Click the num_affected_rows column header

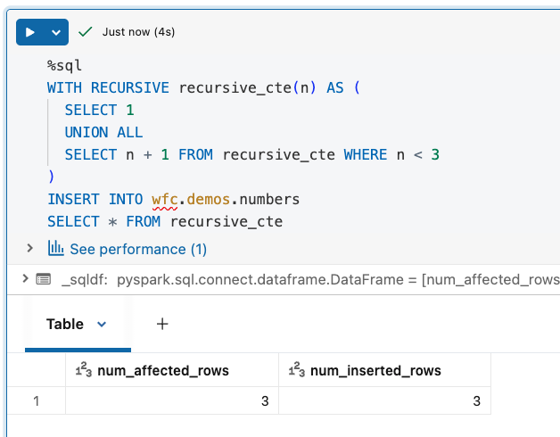point(162,371)
